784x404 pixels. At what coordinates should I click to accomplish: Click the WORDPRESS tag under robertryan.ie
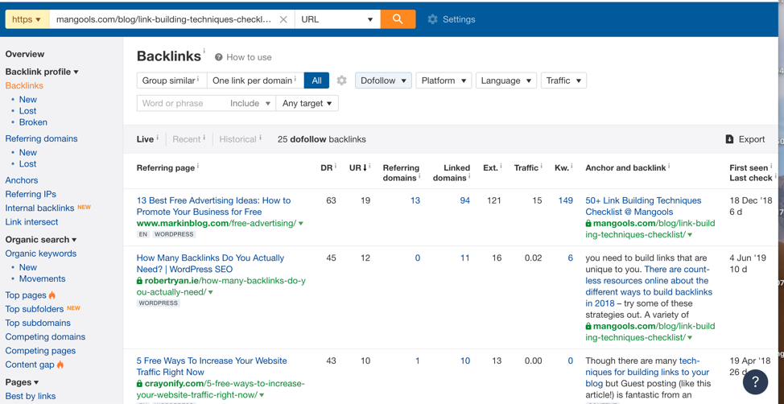158,303
